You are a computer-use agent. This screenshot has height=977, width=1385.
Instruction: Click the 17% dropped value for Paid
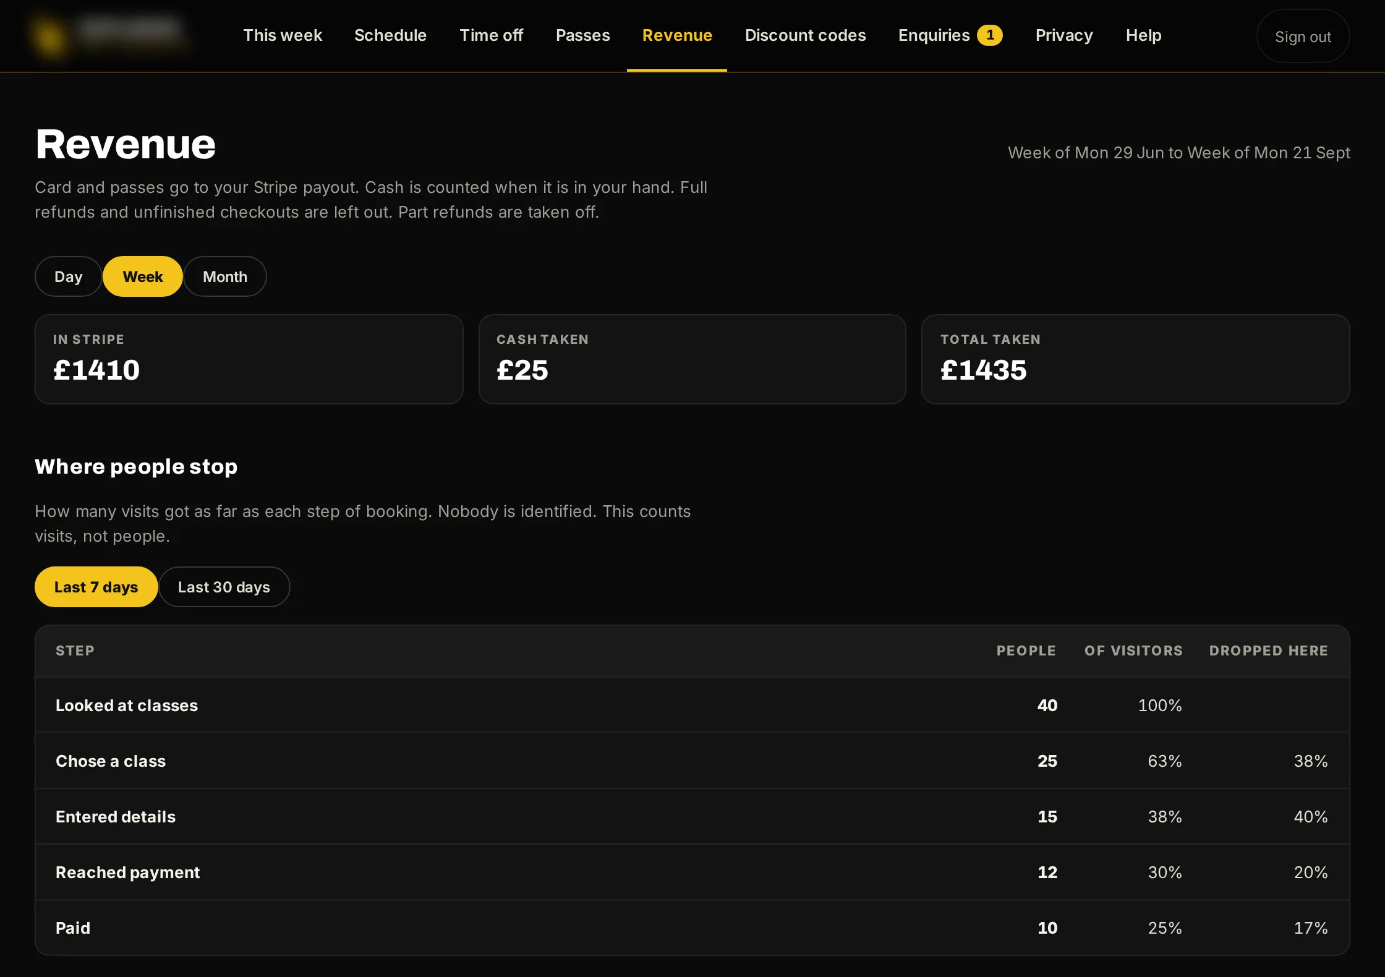click(x=1310, y=928)
